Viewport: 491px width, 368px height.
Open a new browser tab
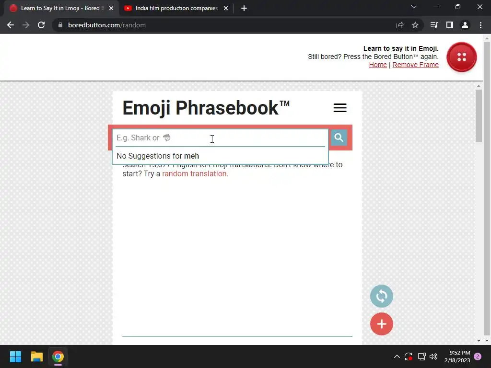[x=244, y=8]
